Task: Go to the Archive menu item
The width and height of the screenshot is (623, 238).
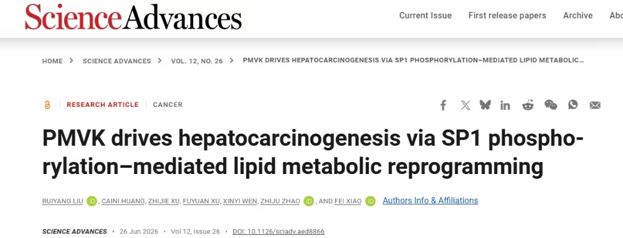Action: [x=578, y=16]
